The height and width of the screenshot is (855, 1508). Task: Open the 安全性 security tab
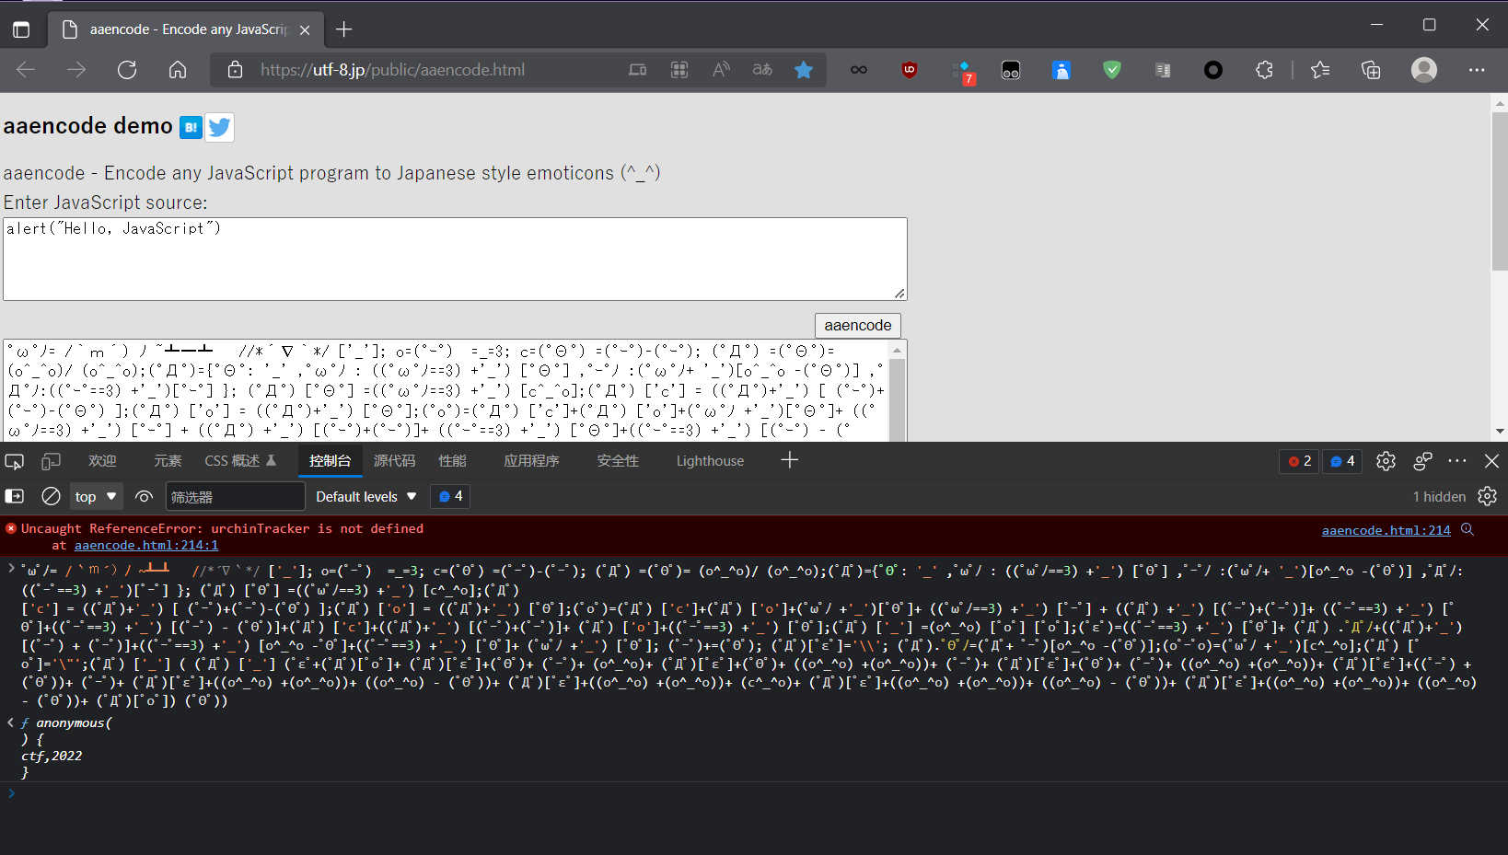click(x=618, y=461)
